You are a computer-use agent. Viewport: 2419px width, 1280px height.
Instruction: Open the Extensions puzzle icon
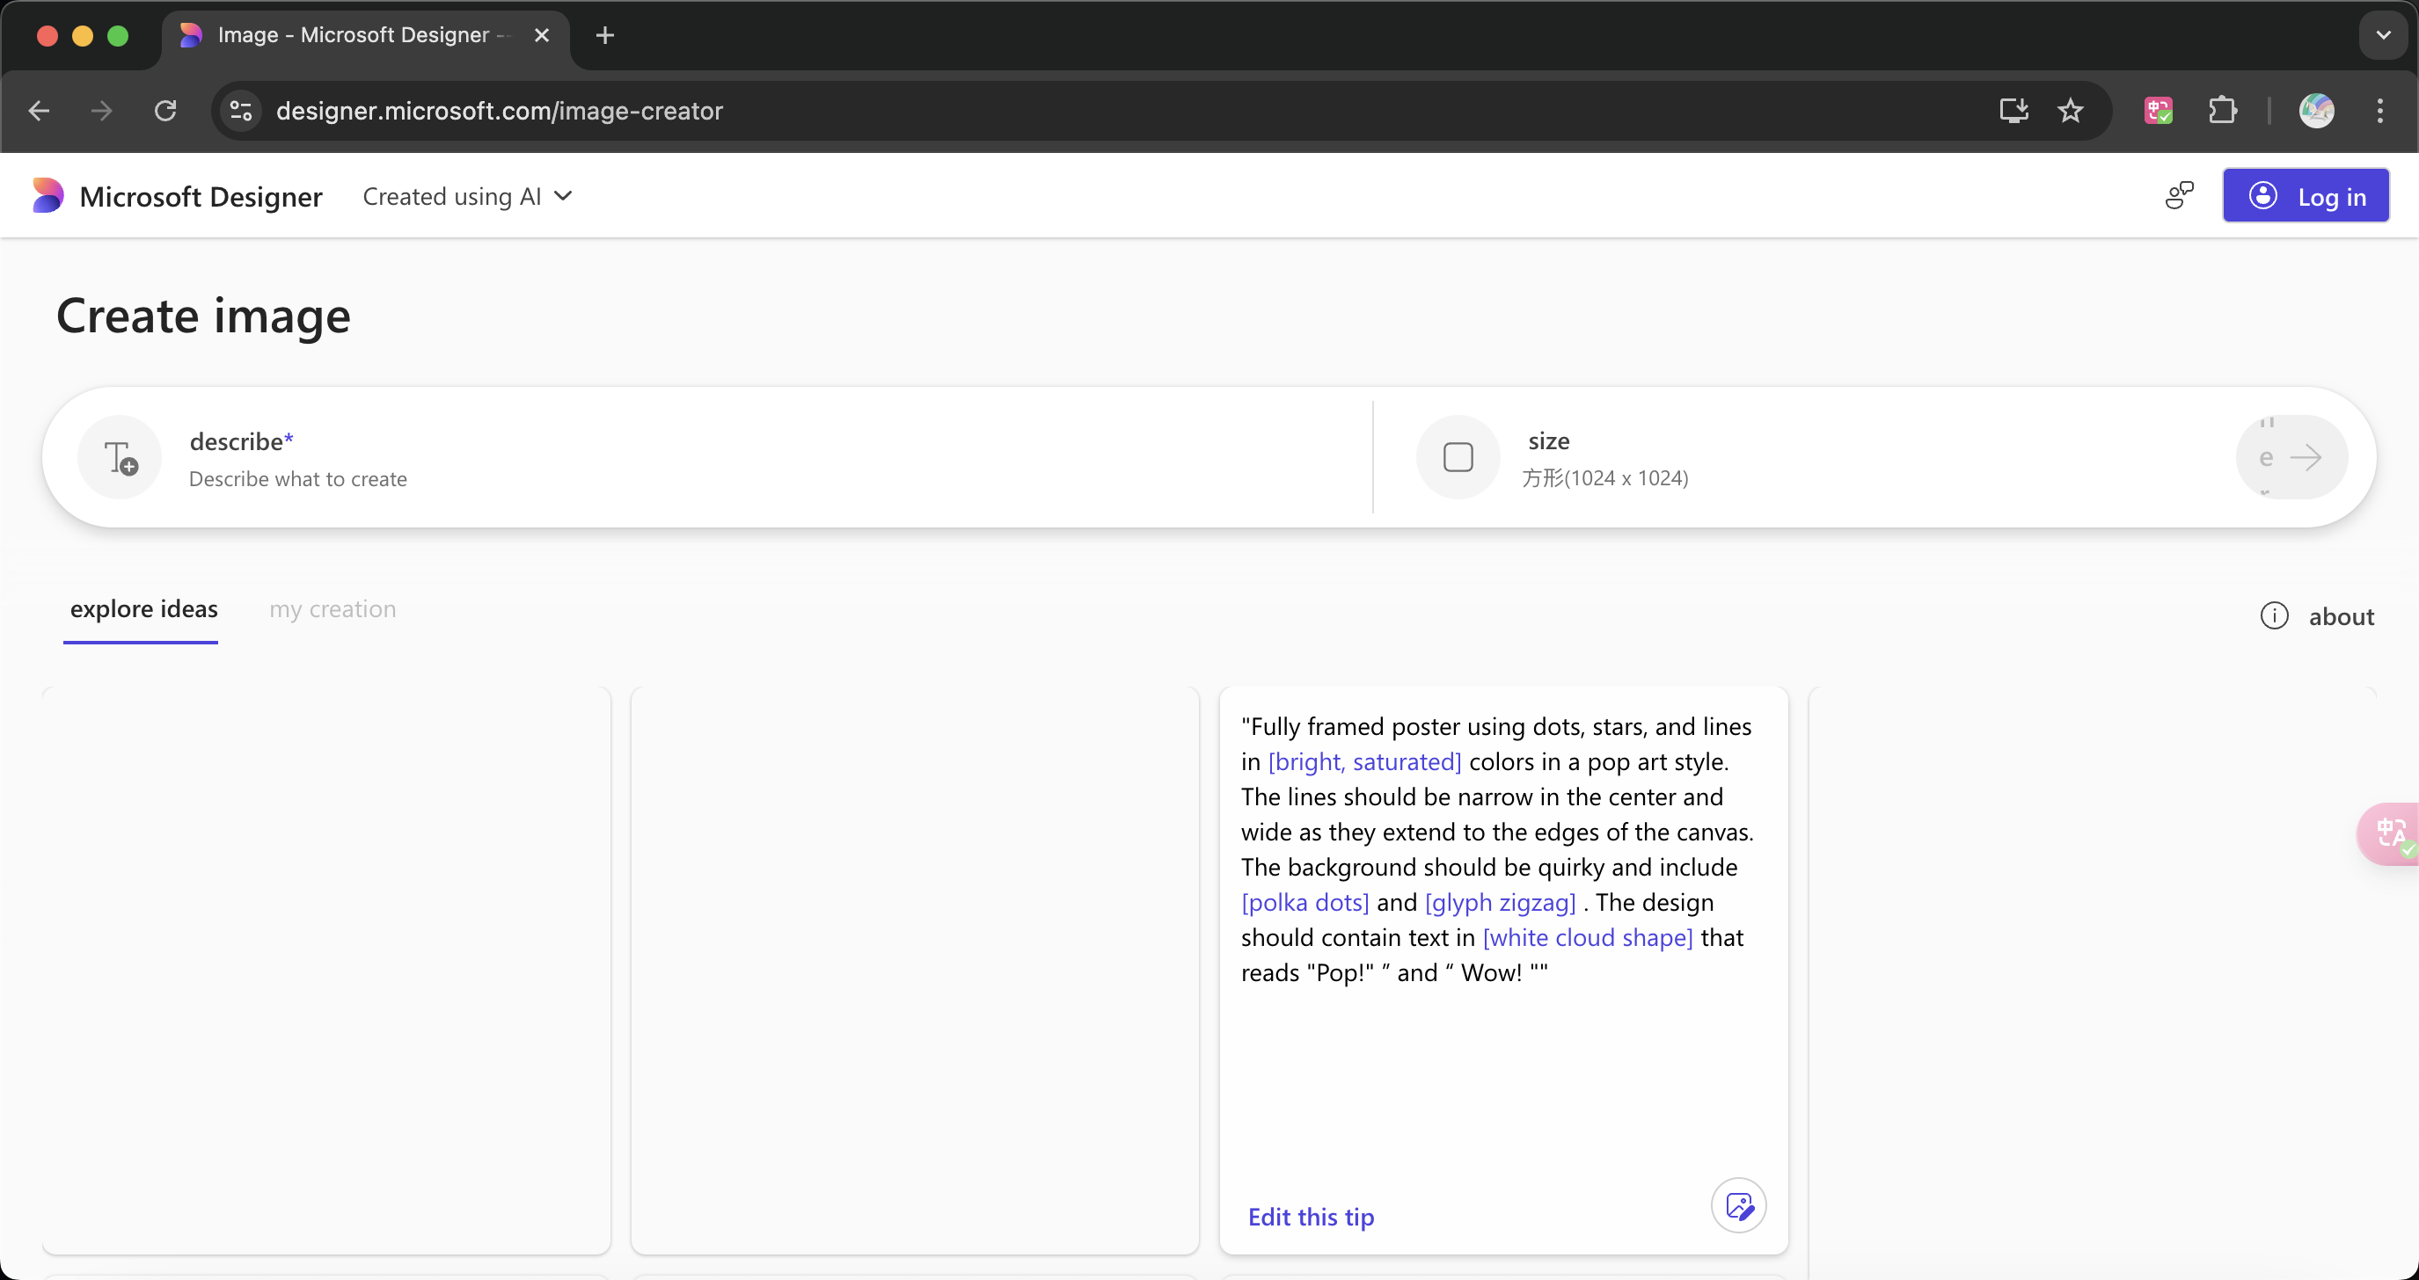coord(2222,111)
